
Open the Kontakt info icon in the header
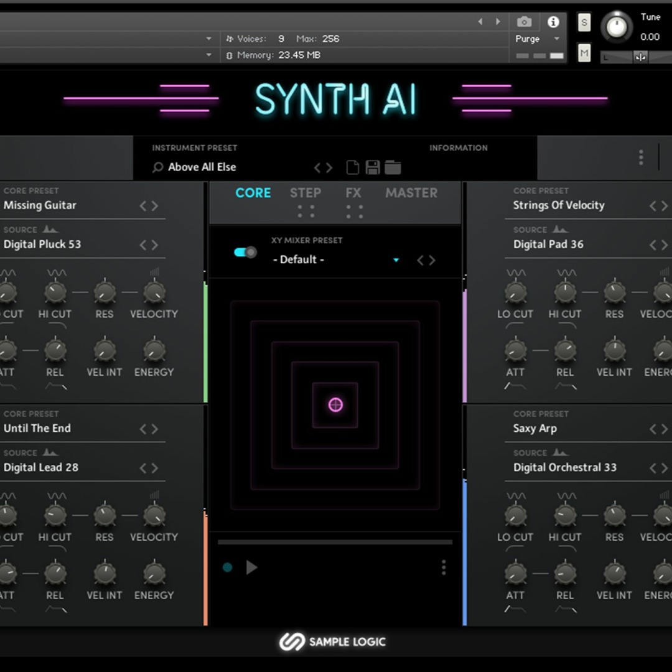click(x=553, y=22)
